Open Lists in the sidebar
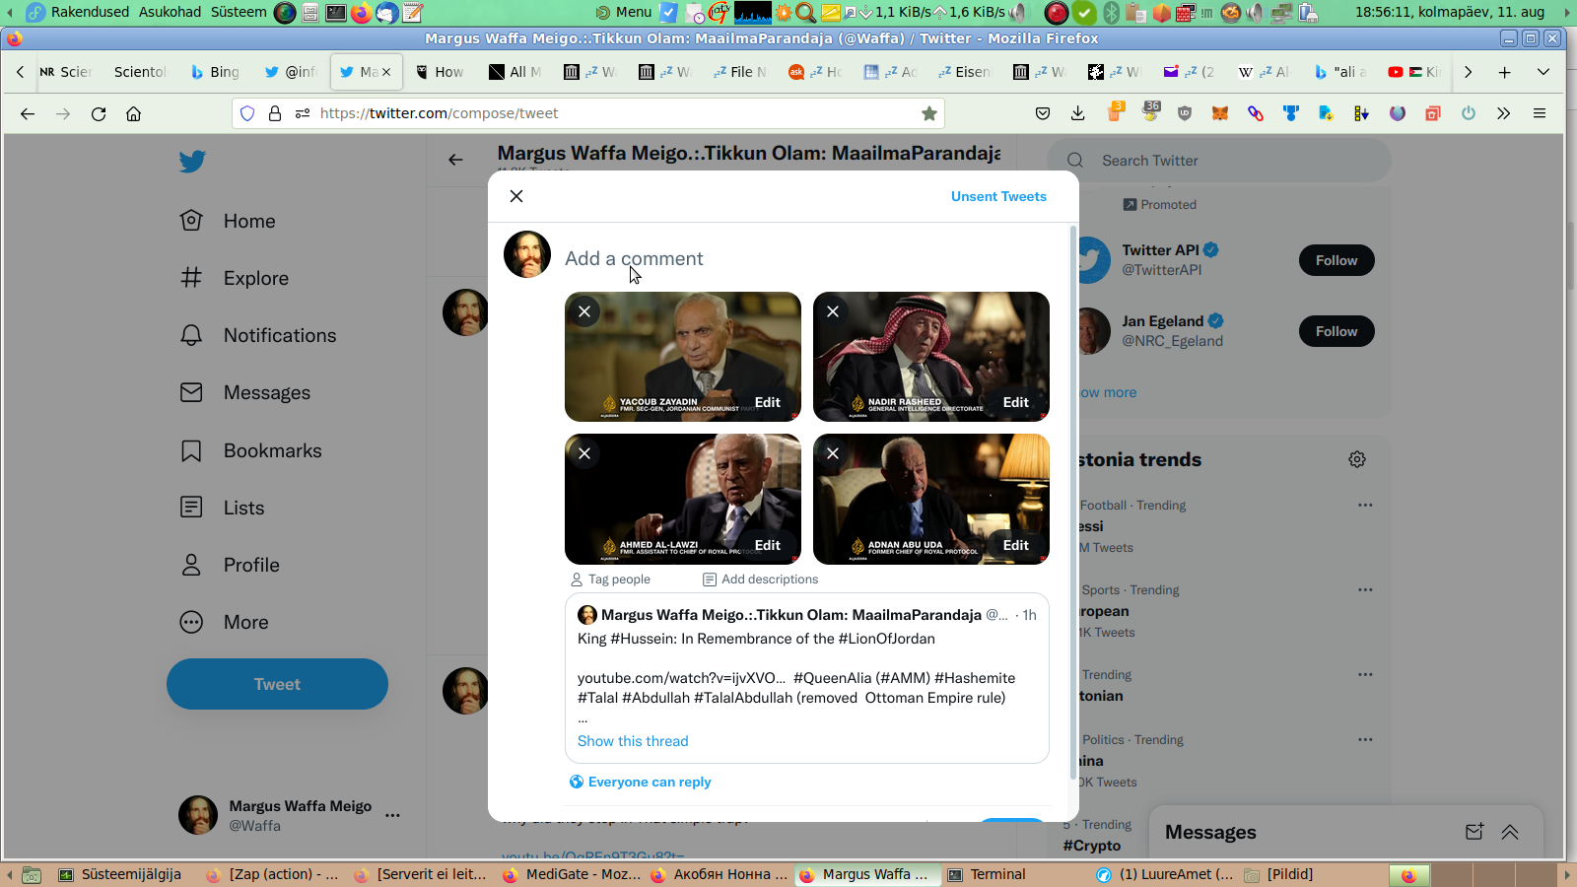The height and width of the screenshot is (887, 1577). (x=223, y=508)
